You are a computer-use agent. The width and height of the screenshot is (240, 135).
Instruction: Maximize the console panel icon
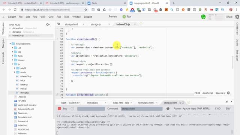[226, 102]
